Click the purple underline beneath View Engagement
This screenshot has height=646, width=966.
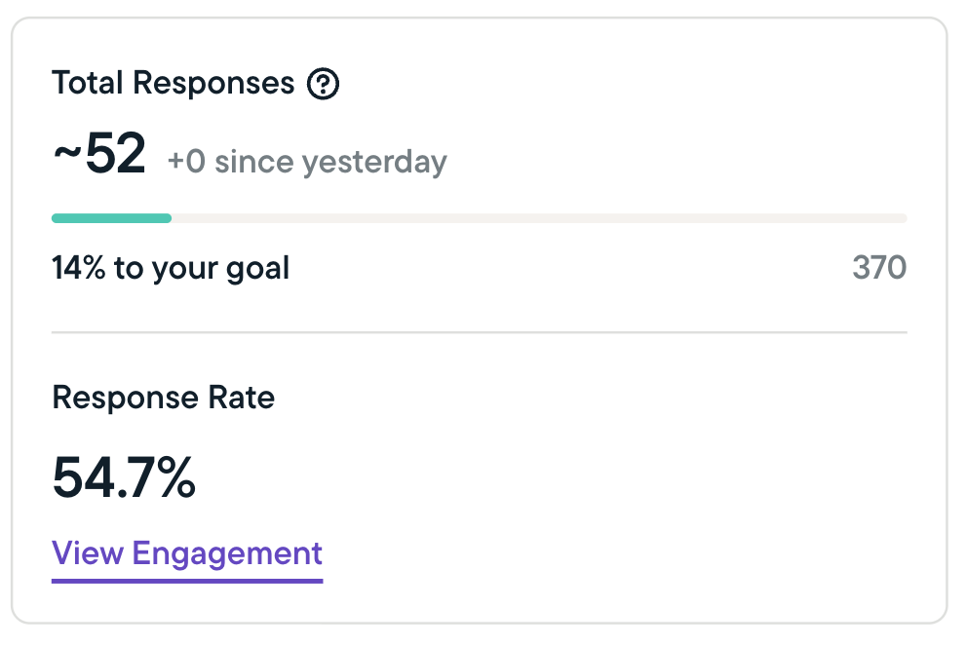pos(187,580)
